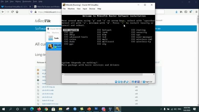
Task: Click left arrow of VM horizontal scrollbar
Action: [x=63, y=74]
